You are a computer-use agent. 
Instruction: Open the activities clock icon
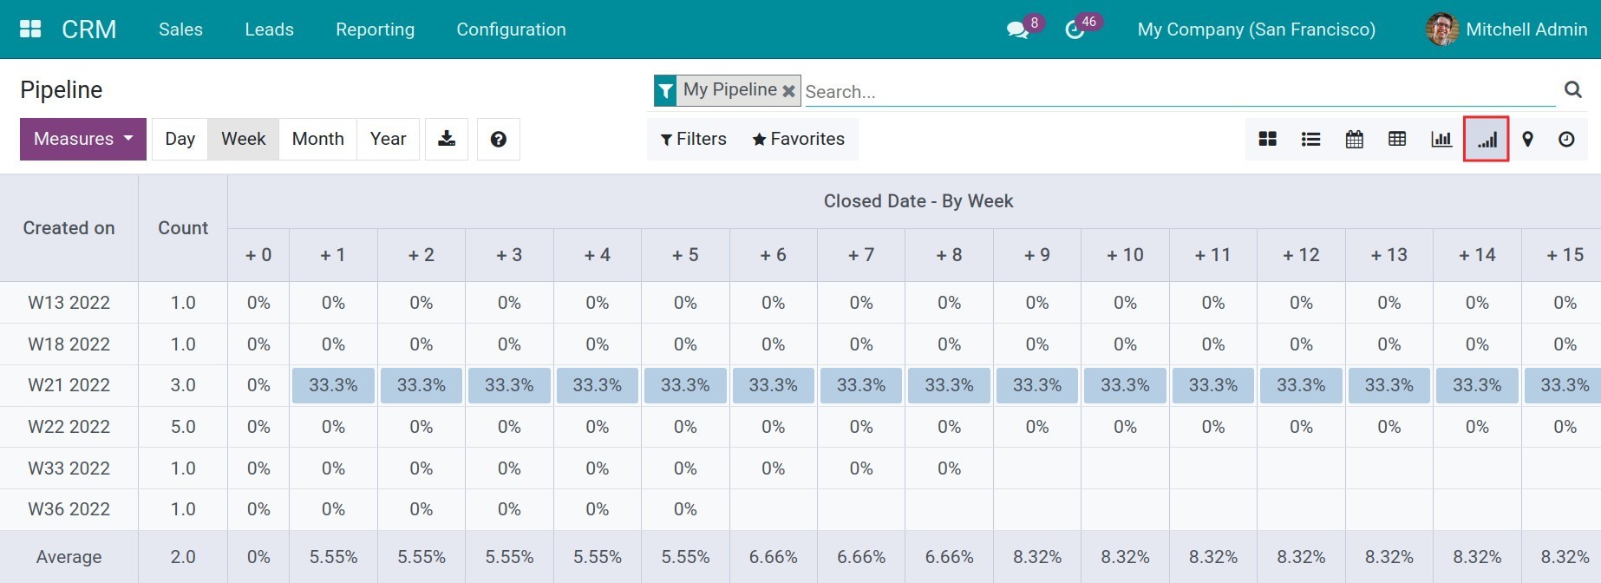tap(1075, 30)
